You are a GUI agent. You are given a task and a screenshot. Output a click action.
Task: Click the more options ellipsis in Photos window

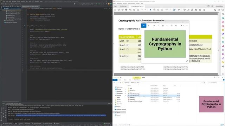[187, 26]
